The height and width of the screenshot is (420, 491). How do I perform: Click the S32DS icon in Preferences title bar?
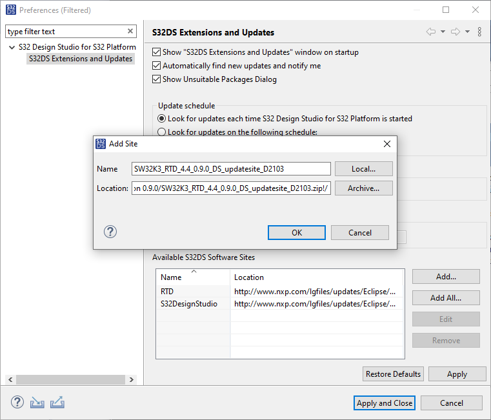[x=11, y=10]
